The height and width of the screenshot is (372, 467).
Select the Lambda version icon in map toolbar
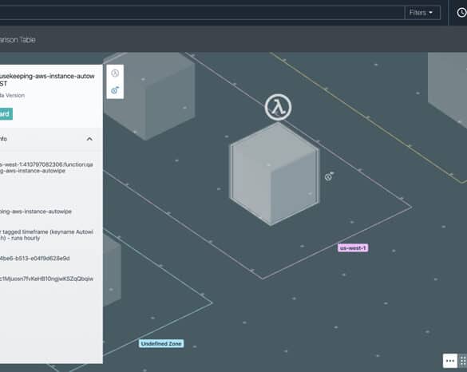point(115,90)
